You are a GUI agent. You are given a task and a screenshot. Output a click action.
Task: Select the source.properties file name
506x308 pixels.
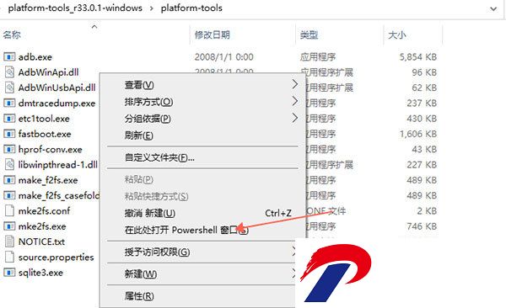57,258
